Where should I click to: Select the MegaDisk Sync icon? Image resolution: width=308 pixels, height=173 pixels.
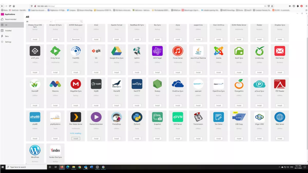tap(76, 84)
